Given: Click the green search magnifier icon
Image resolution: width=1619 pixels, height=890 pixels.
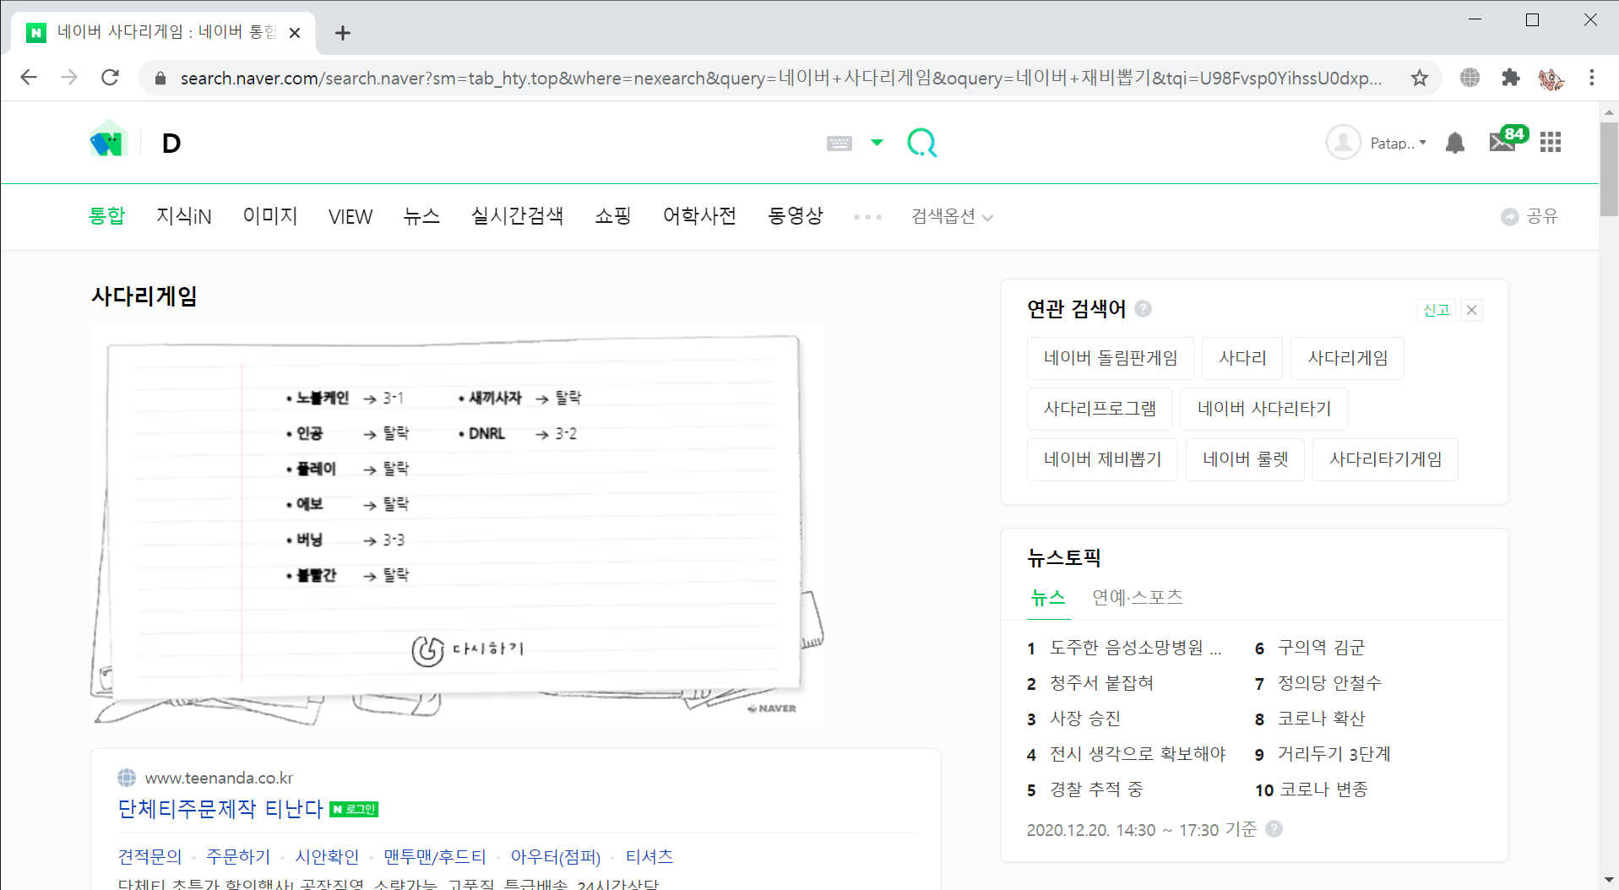Looking at the screenshot, I should [921, 143].
